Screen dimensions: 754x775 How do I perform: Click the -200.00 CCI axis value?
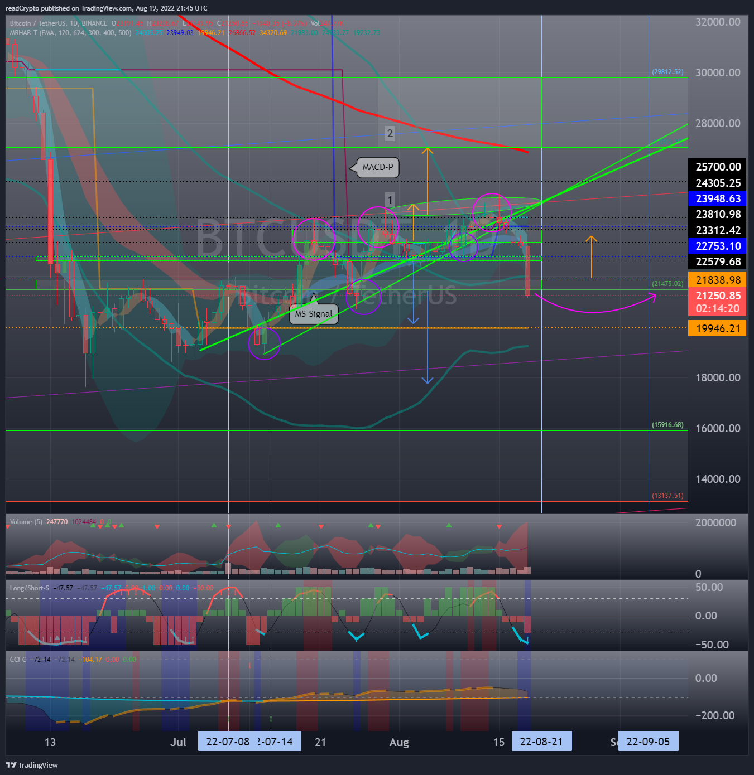click(x=715, y=715)
